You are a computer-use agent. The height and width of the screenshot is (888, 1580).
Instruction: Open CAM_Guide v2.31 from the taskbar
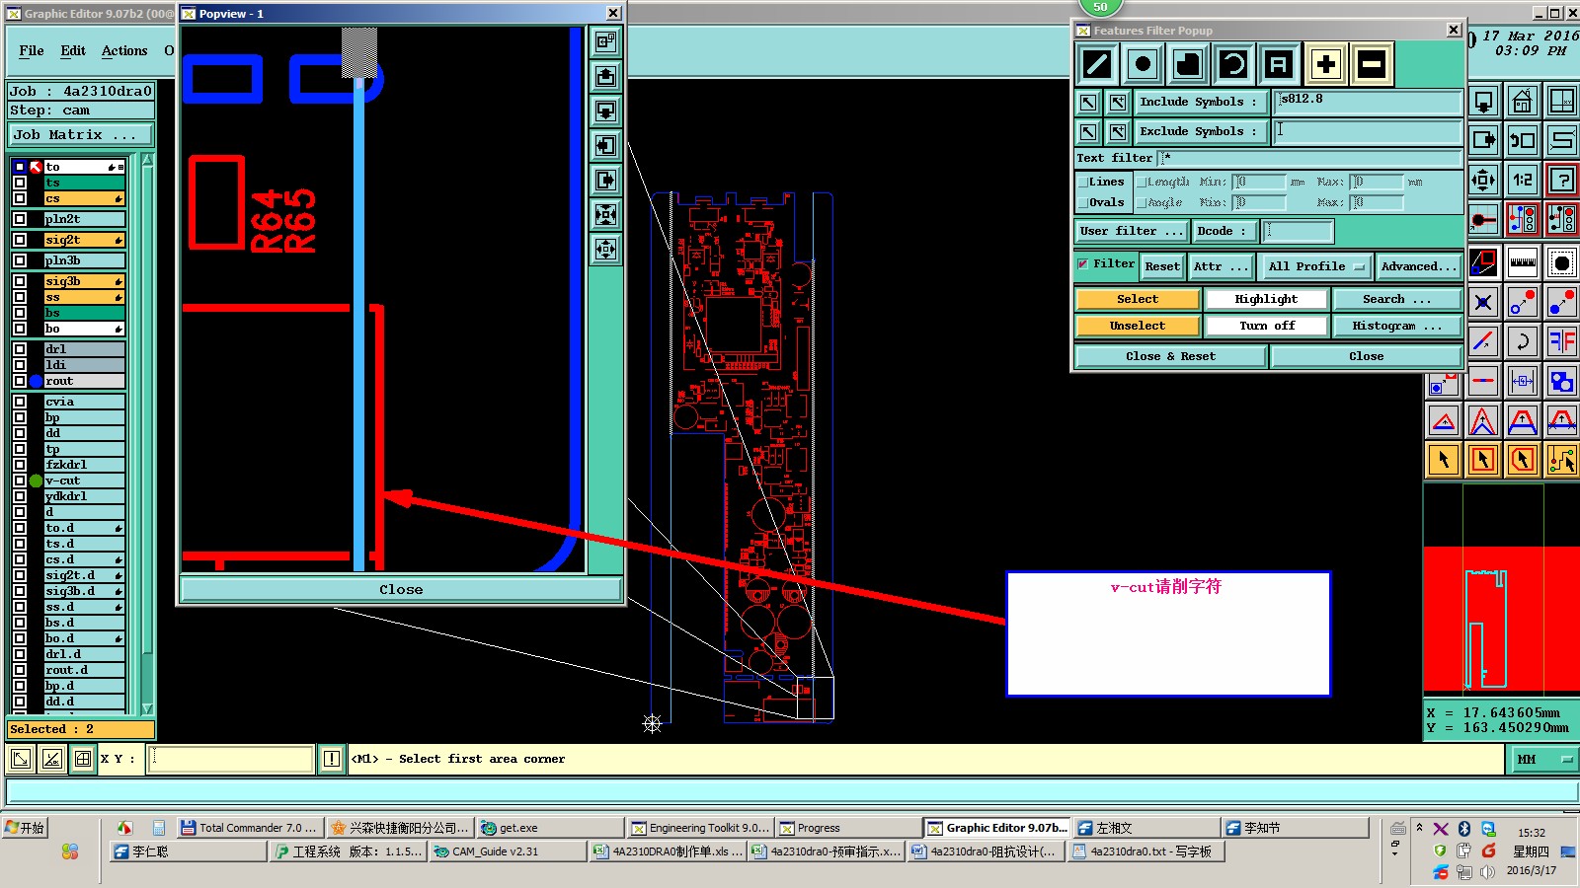coord(508,851)
